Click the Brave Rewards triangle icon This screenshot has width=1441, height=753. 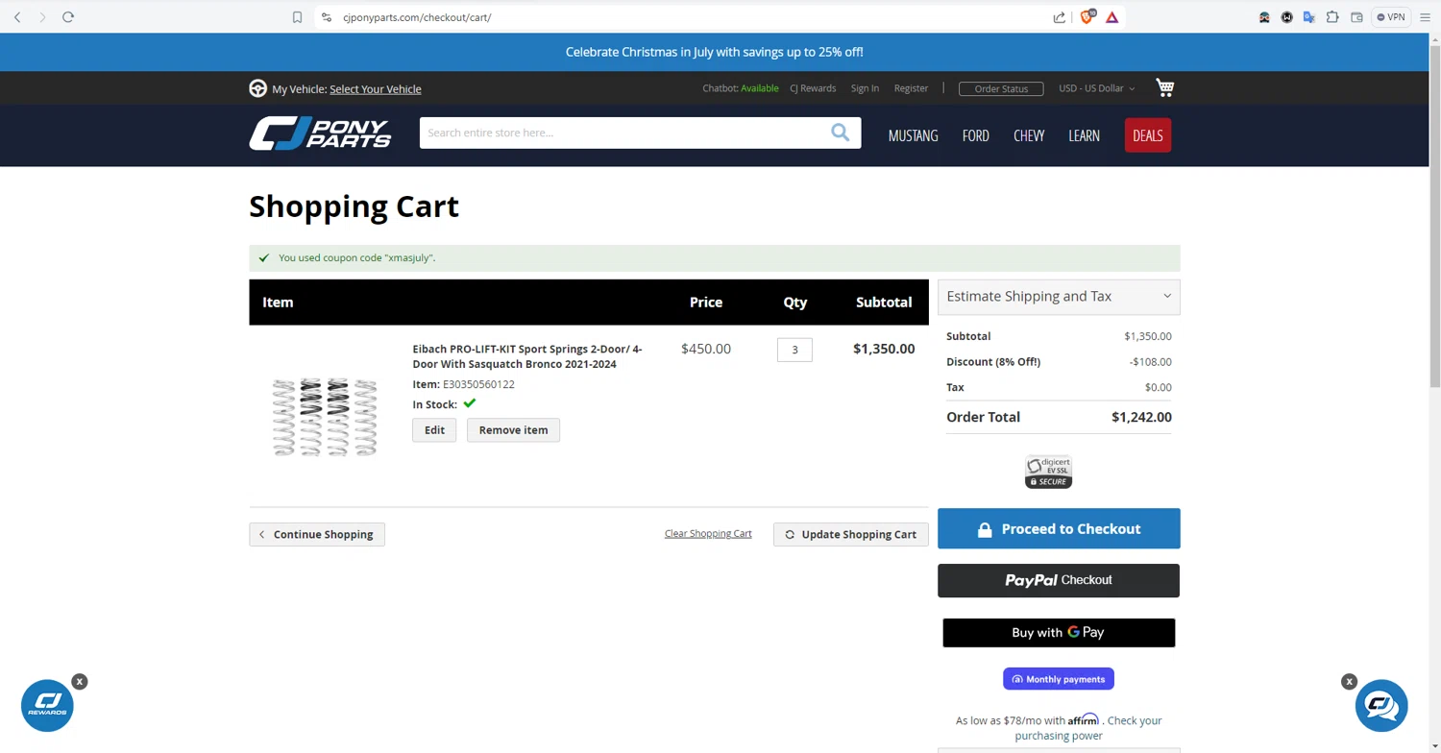[1111, 17]
